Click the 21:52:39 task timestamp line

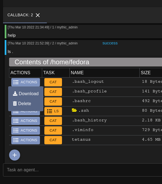point(42,43)
